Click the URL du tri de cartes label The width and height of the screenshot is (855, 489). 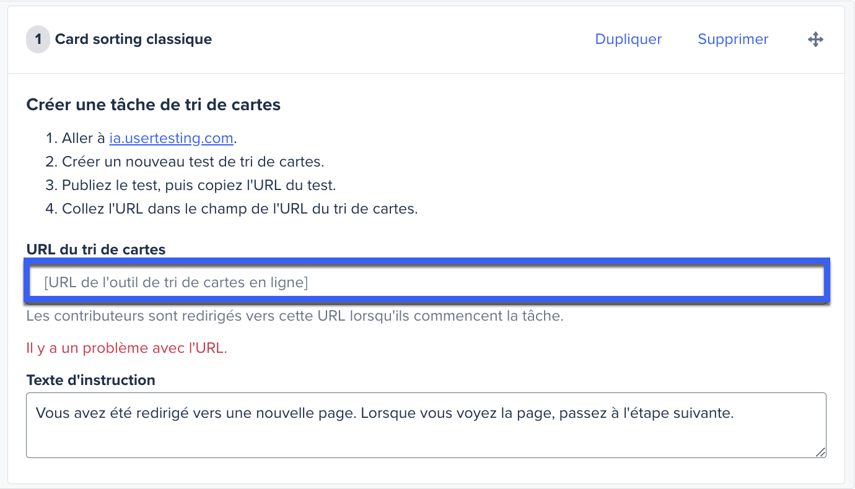click(96, 249)
